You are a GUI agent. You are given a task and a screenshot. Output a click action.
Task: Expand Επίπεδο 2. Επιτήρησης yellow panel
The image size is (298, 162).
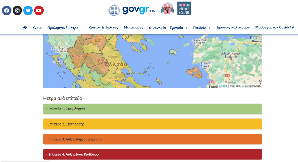(152, 124)
